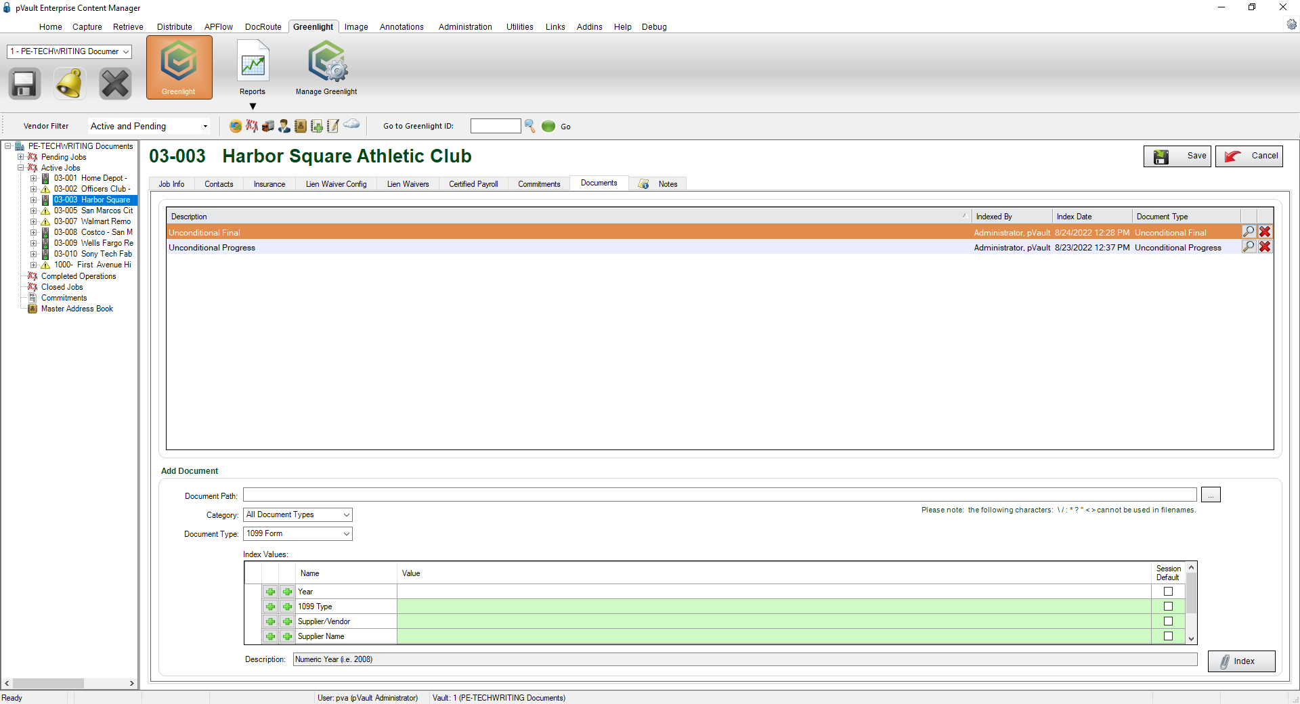Open the Retrieve menu
The width and height of the screenshot is (1300, 704).
(x=128, y=27)
